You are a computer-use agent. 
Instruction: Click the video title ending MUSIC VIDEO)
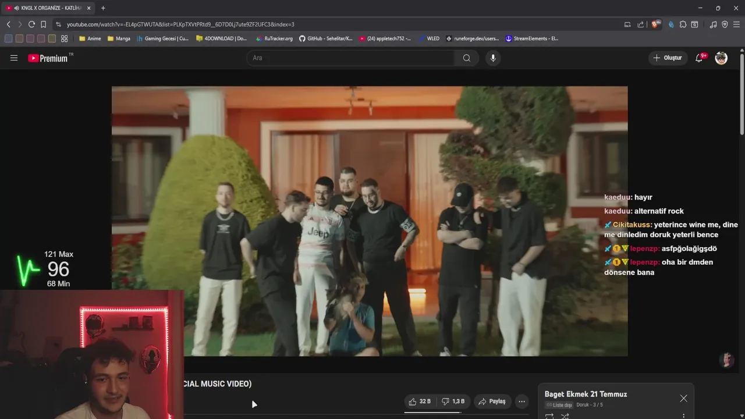click(x=218, y=384)
